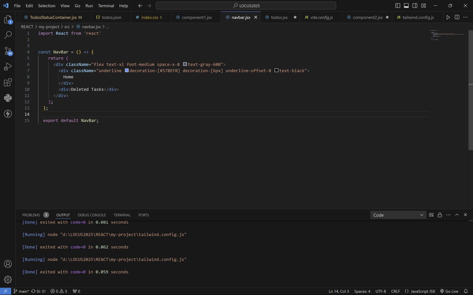This screenshot has width=473, height=295.
Task: Change CRLF end of line sequence
Action: pyautogui.click(x=395, y=291)
